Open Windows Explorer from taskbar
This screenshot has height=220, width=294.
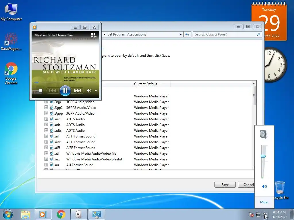point(26,214)
